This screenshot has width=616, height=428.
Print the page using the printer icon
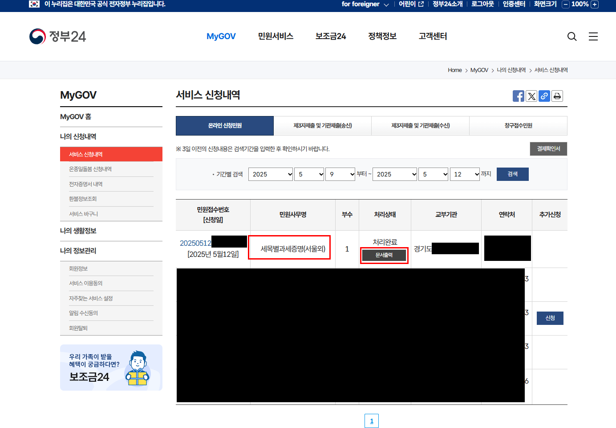point(557,96)
